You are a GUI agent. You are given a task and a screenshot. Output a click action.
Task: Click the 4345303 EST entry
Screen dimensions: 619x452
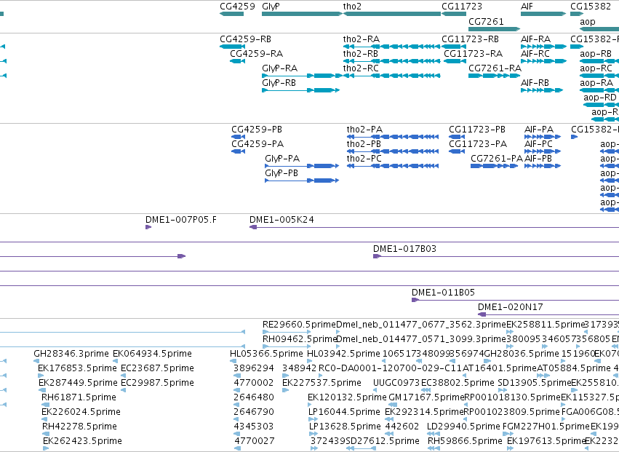point(253,427)
